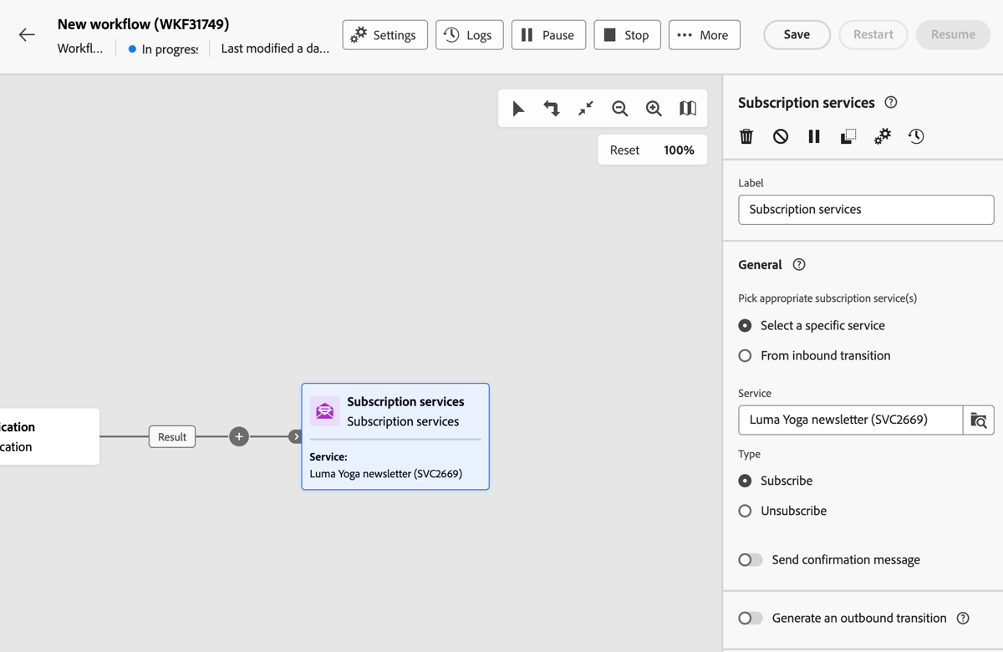Turn on Generate an outbound transition
The width and height of the screenshot is (1003, 652).
coord(750,618)
